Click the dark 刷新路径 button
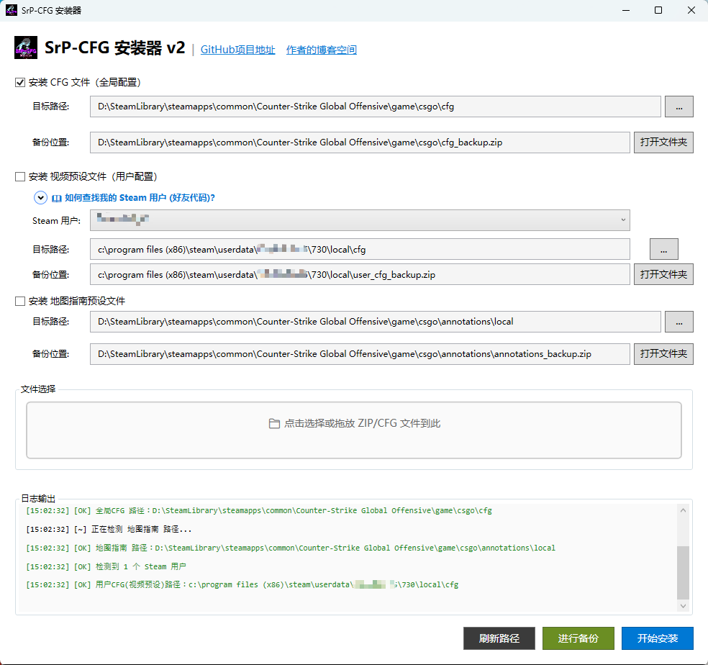This screenshot has height=665, width=708. 499,638
